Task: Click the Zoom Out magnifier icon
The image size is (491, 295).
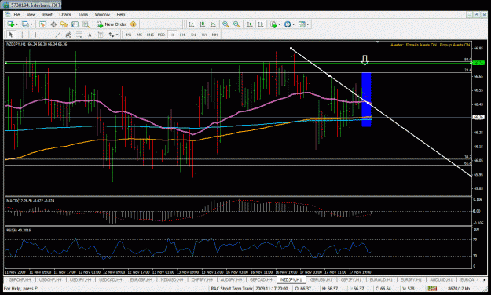Action: (x=236, y=24)
